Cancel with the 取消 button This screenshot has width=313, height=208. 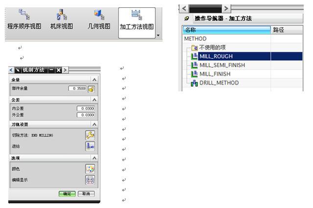86,194
